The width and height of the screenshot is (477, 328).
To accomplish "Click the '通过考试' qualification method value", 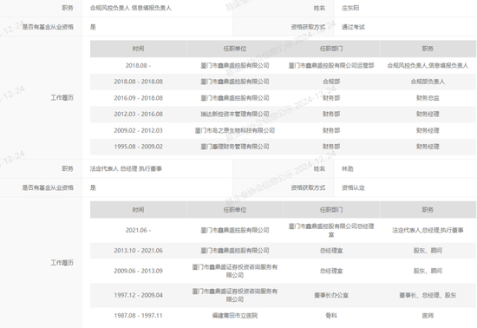I will pyautogui.click(x=353, y=27).
